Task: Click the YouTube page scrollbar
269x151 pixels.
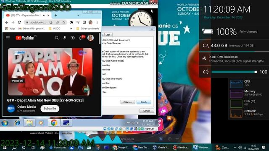Action: pyautogui.click(x=100, y=39)
